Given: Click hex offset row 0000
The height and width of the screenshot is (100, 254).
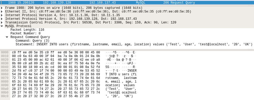Looking at the screenshot, I should pyautogui.click(x=5, y=52).
